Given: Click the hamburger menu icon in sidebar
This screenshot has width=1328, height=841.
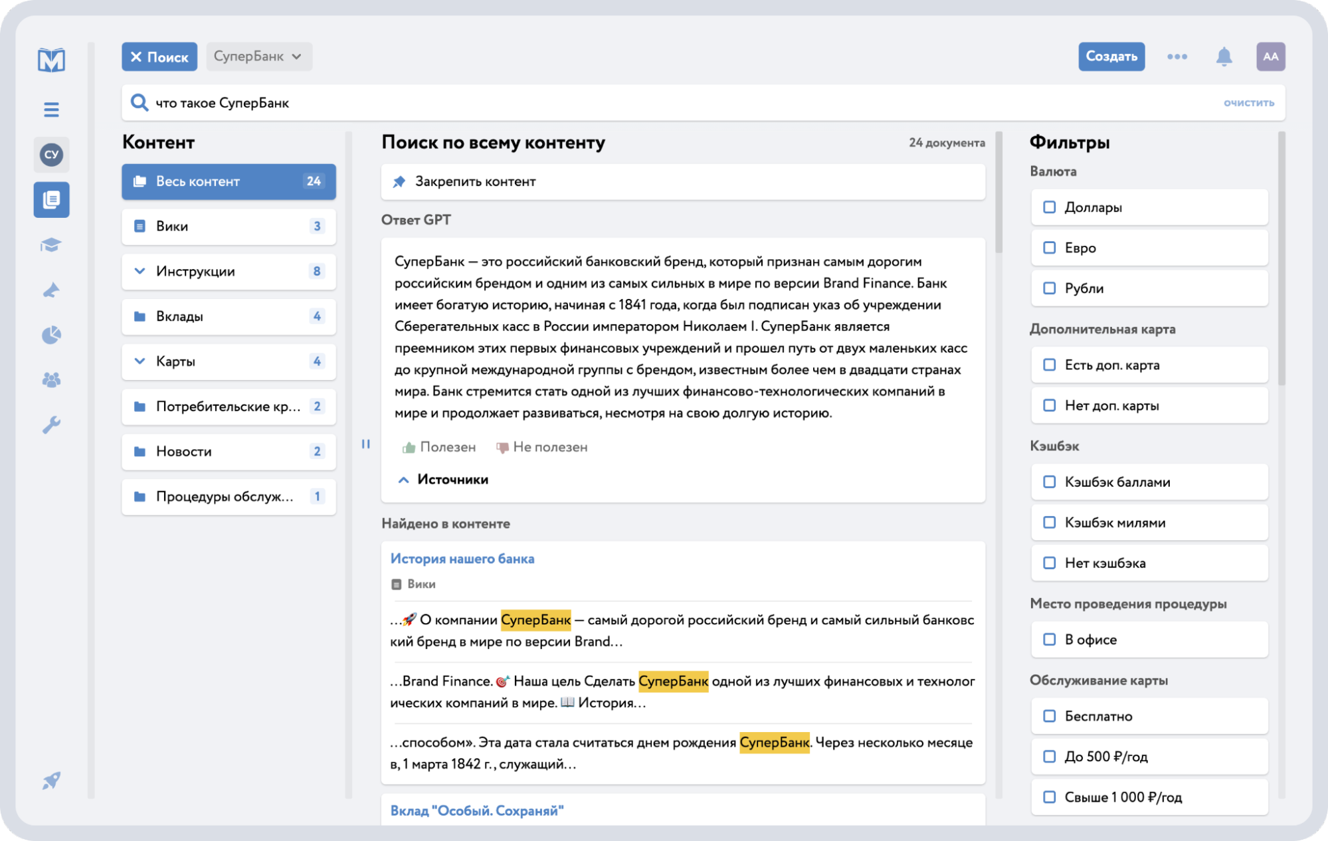Looking at the screenshot, I should pyautogui.click(x=51, y=110).
